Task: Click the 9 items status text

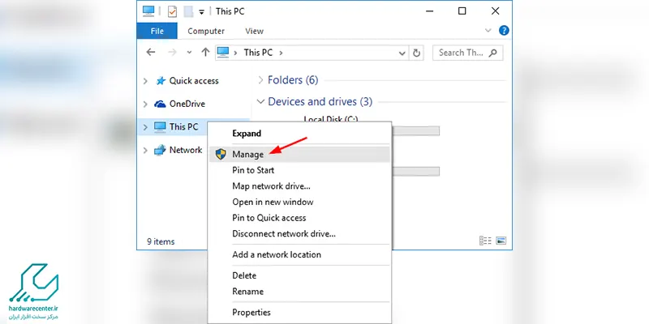Action: [x=161, y=241]
